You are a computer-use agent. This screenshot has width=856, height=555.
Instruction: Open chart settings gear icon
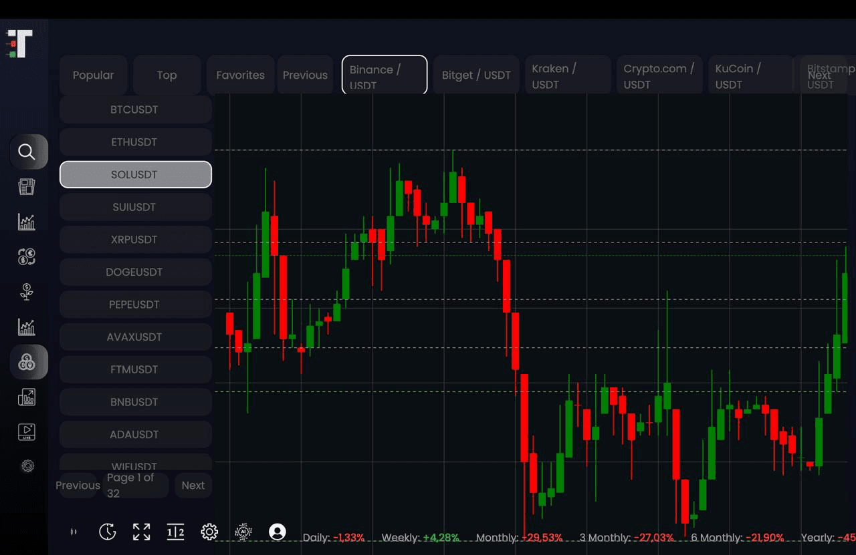pyautogui.click(x=209, y=532)
